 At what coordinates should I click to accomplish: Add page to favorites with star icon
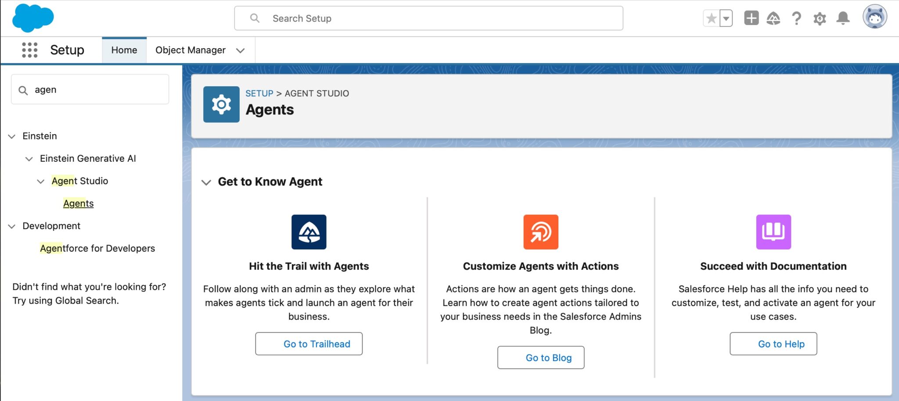(712, 18)
